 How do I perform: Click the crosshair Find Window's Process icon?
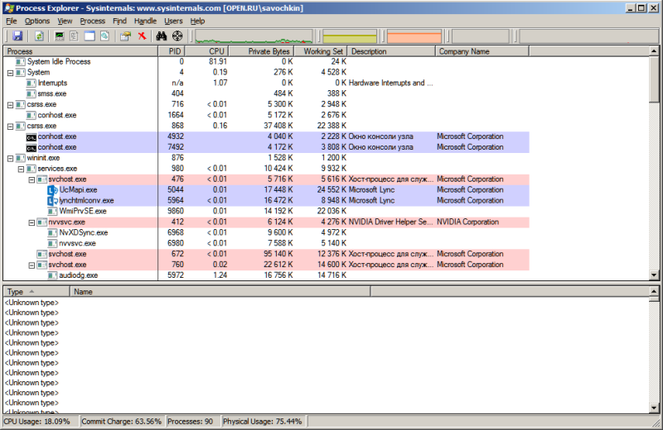point(177,36)
